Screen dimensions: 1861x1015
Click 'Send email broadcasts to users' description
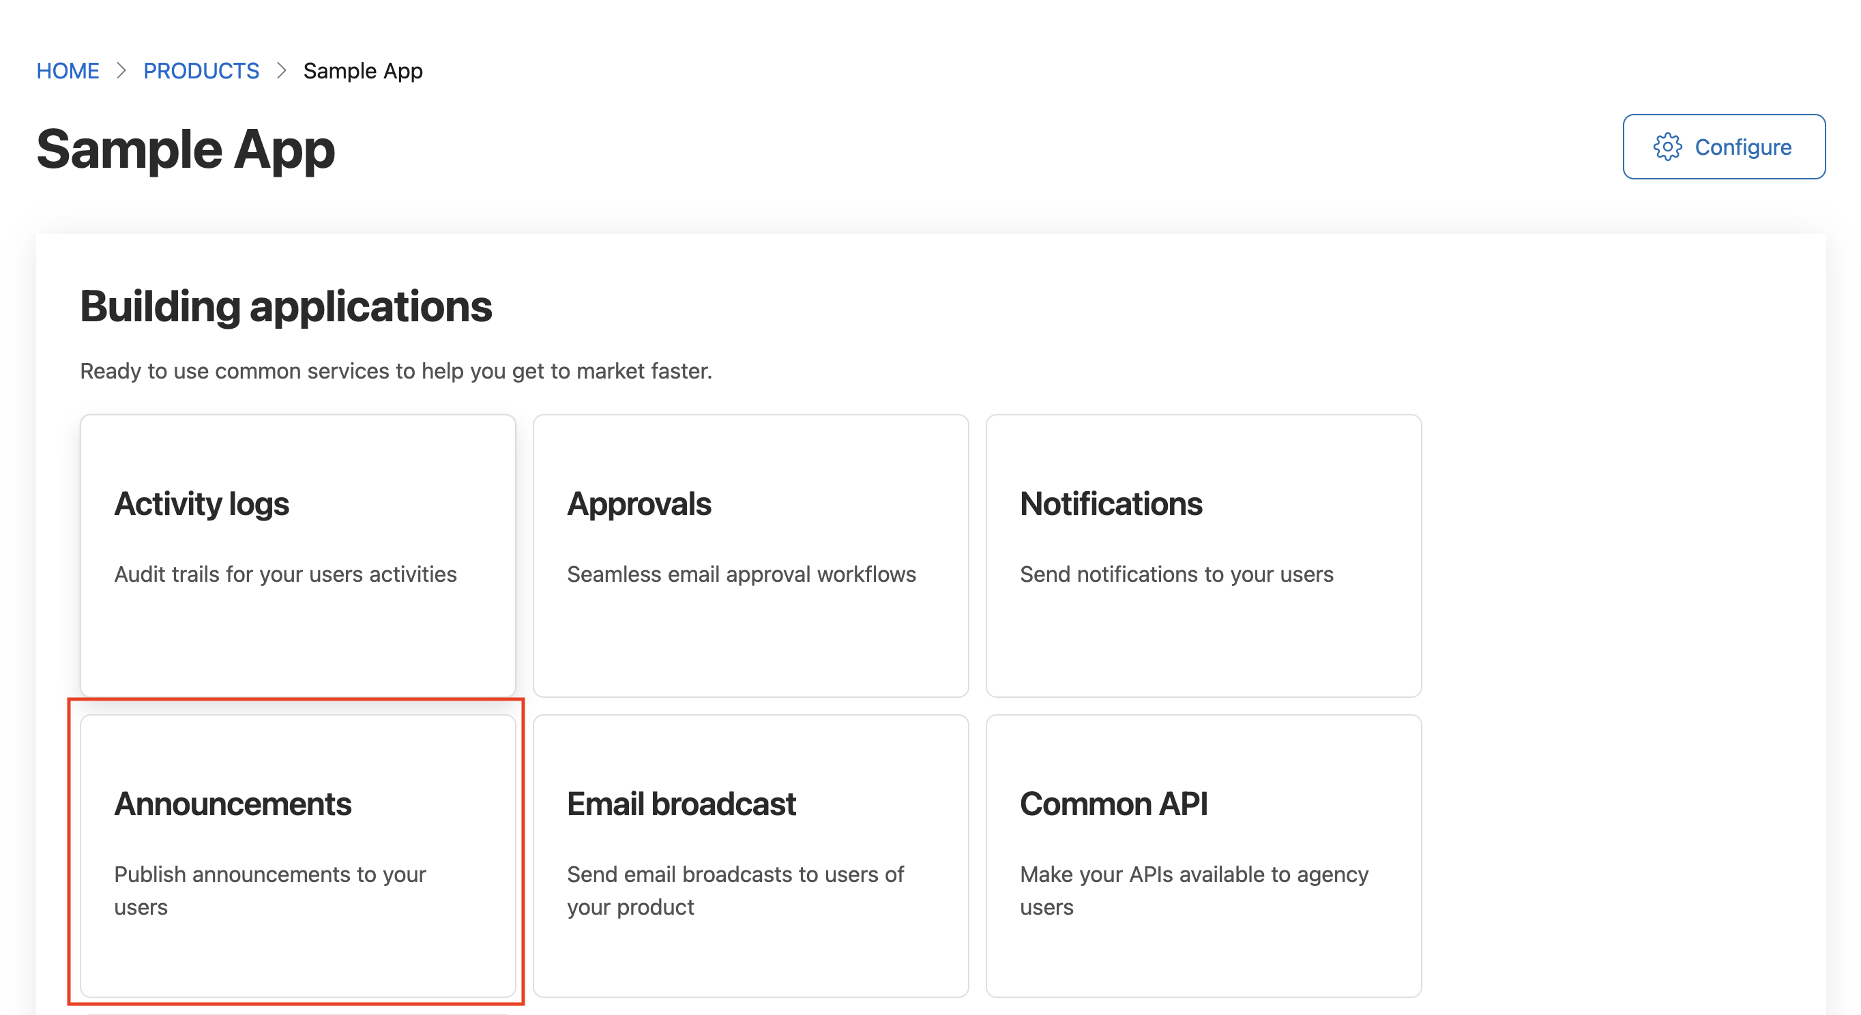(735, 891)
